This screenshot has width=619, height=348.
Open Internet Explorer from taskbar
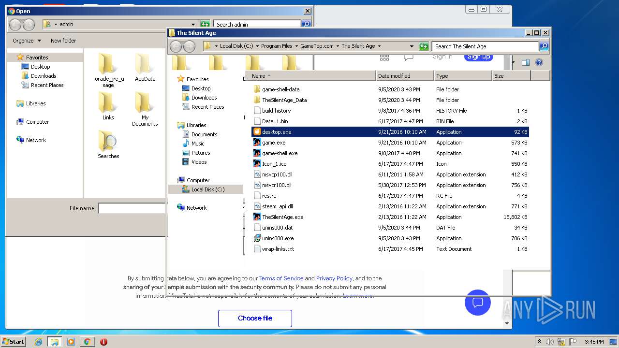coord(38,342)
